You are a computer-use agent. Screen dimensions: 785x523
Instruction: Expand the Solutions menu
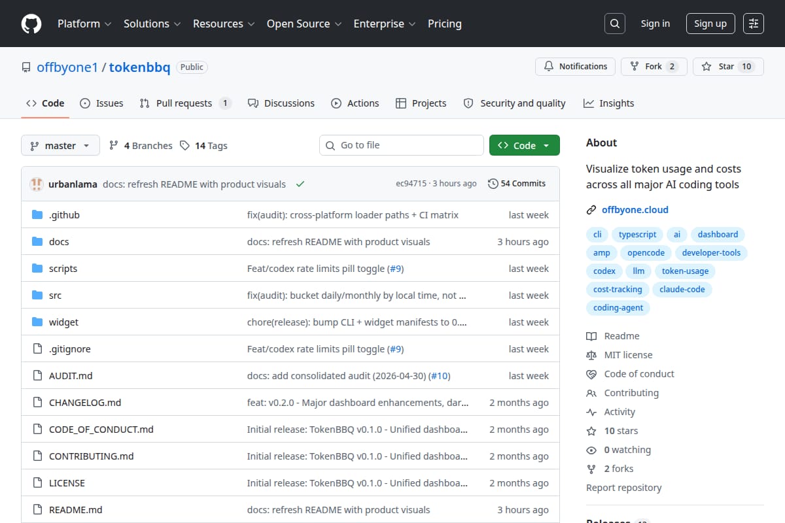point(152,24)
